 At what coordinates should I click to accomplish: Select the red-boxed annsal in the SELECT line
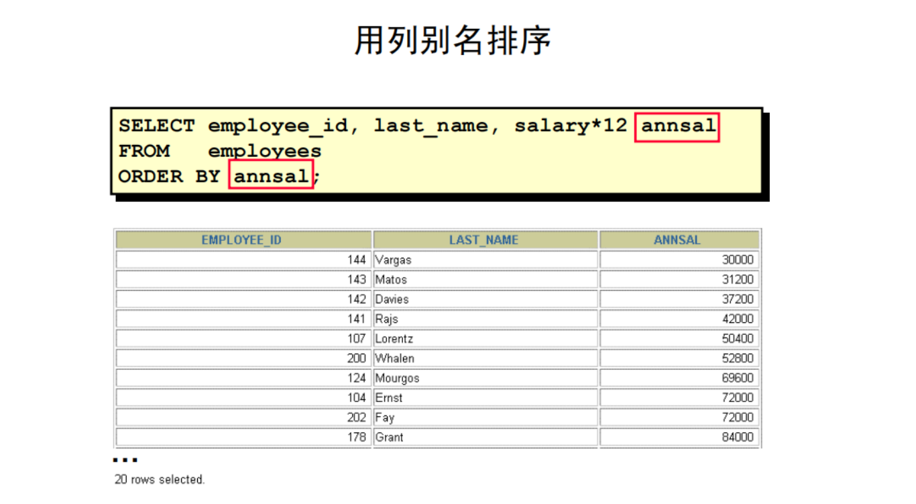point(677,126)
